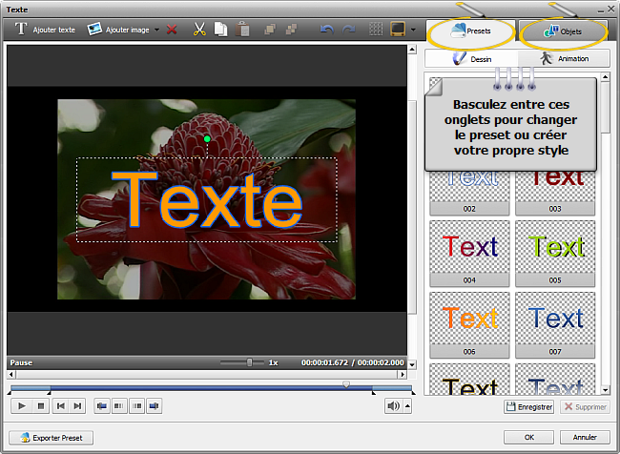620x454 pixels.
Task: Click the undo arrow icon
Action: pos(326,30)
